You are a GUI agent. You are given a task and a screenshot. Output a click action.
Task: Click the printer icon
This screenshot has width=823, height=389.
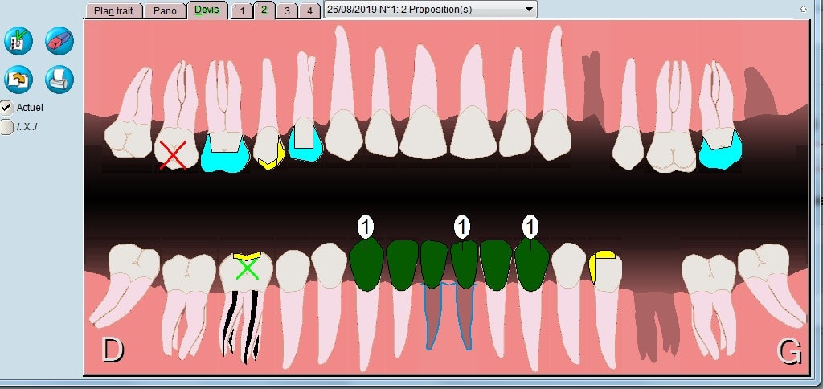(x=59, y=79)
